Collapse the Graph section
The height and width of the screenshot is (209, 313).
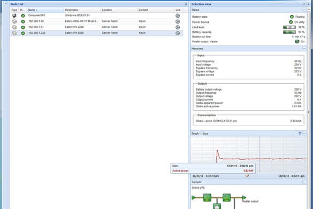coord(304,133)
